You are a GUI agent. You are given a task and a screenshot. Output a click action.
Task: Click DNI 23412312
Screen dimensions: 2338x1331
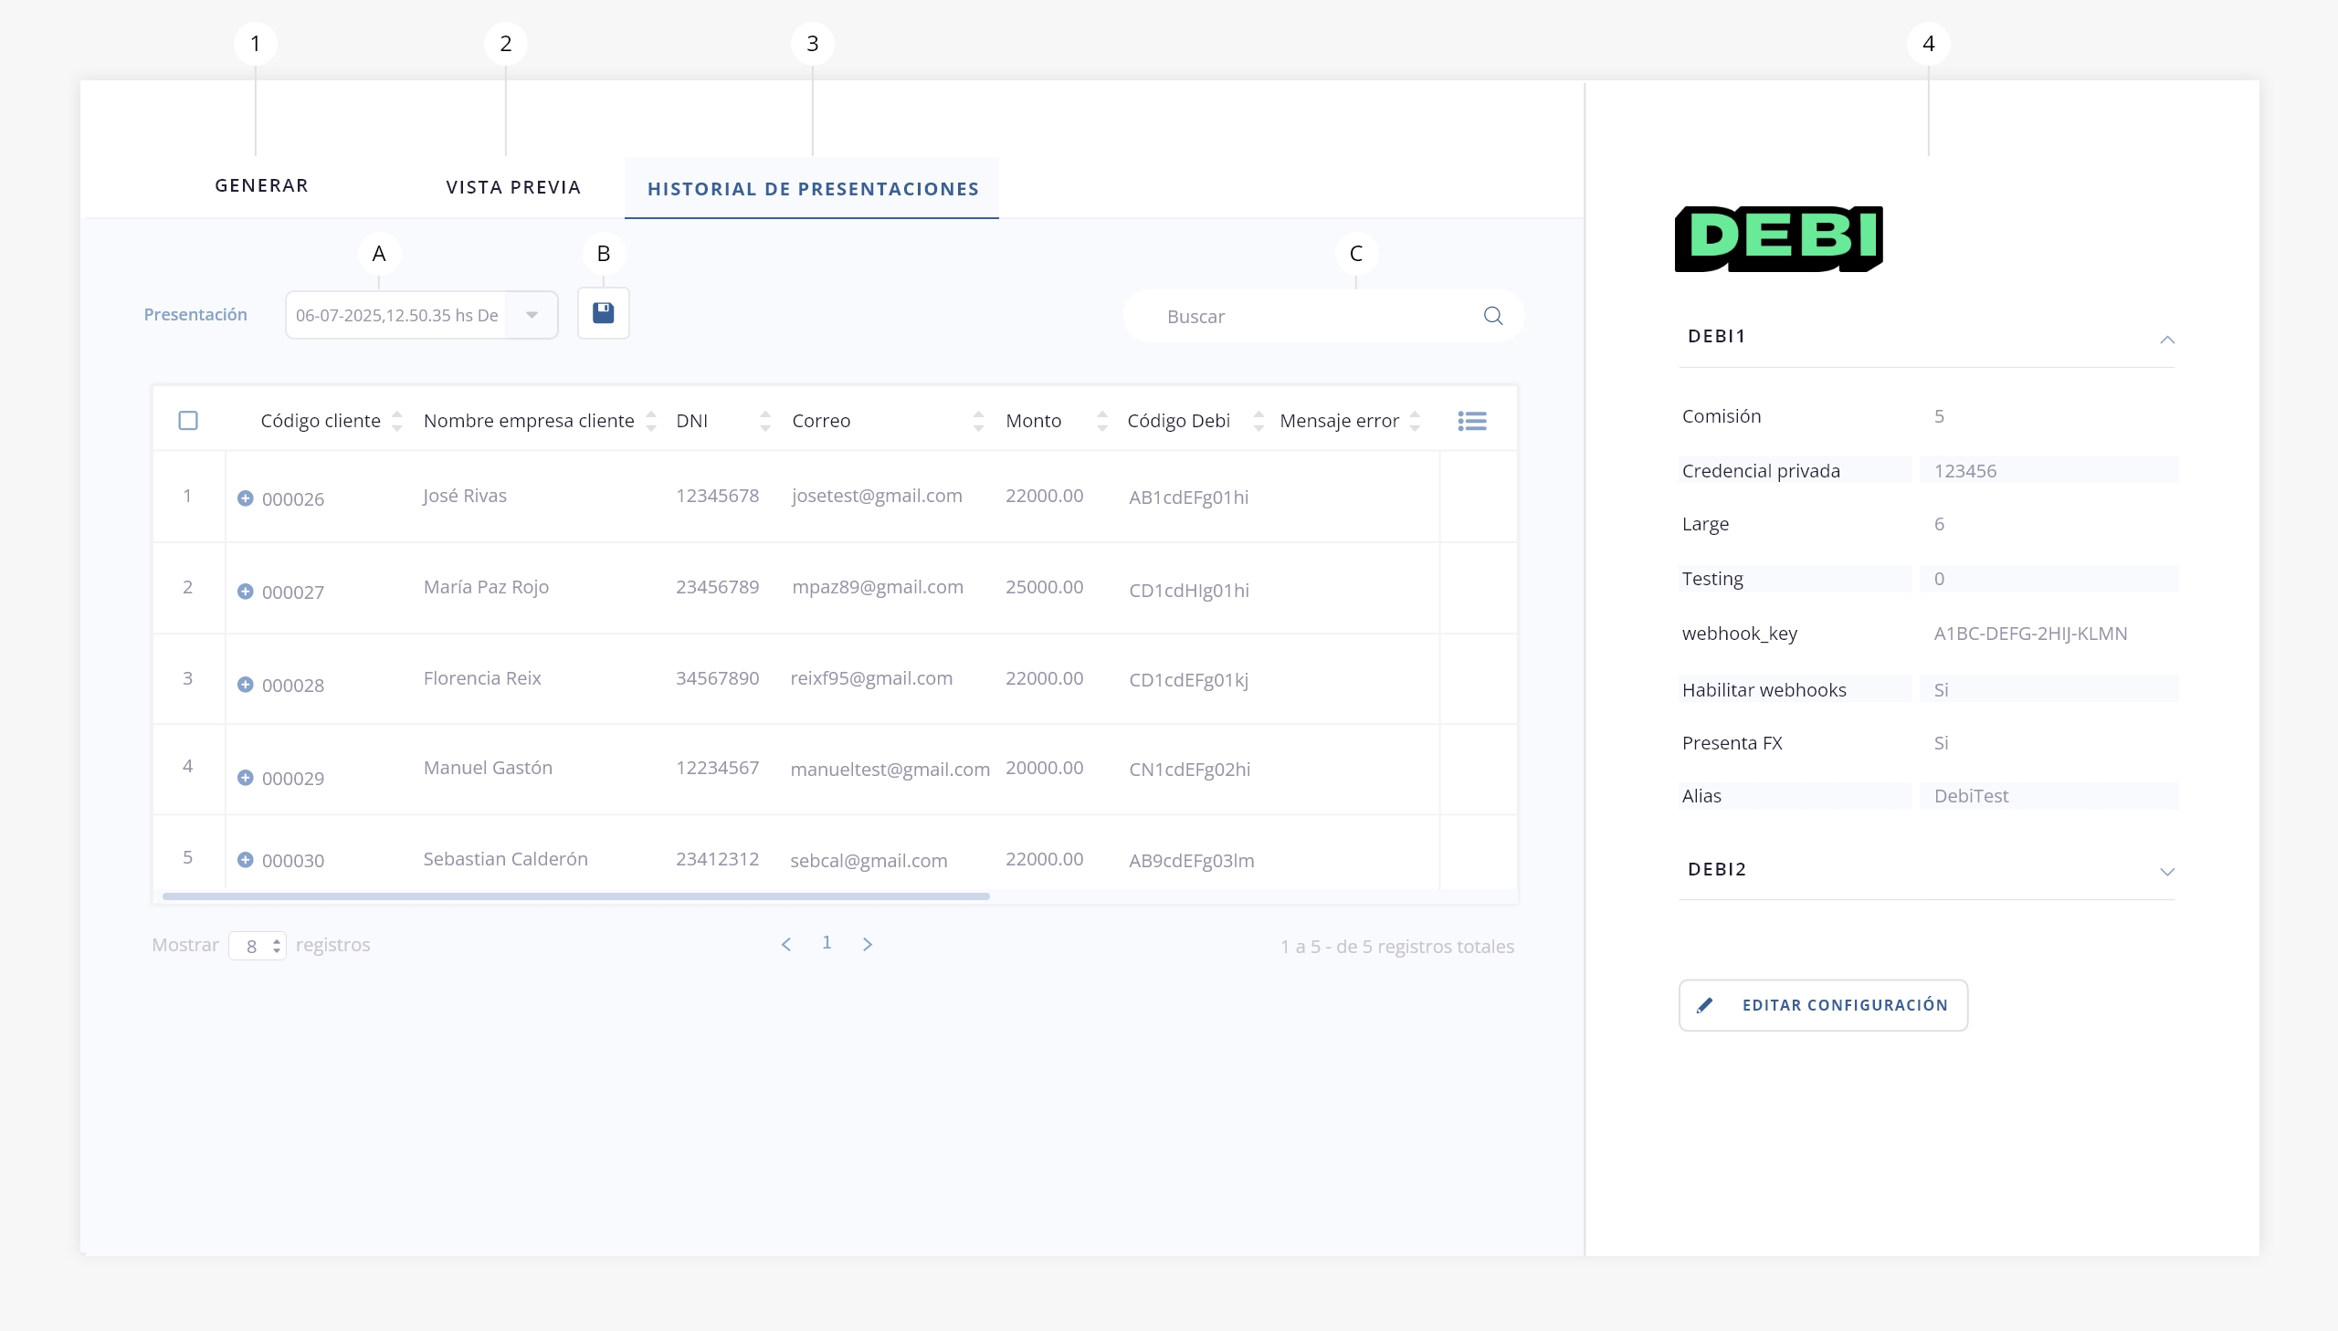pos(717,859)
